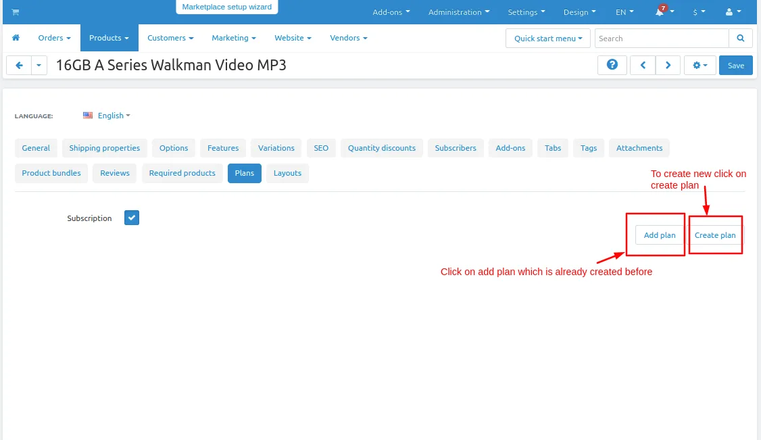Image resolution: width=761 pixels, height=440 pixels.
Task: Open the EN language selector
Action: [x=624, y=12]
